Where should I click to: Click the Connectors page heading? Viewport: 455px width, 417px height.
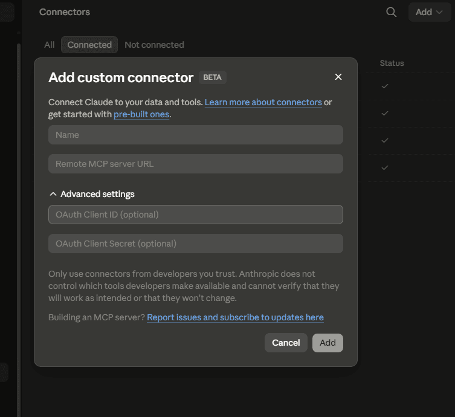click(65, 12)
